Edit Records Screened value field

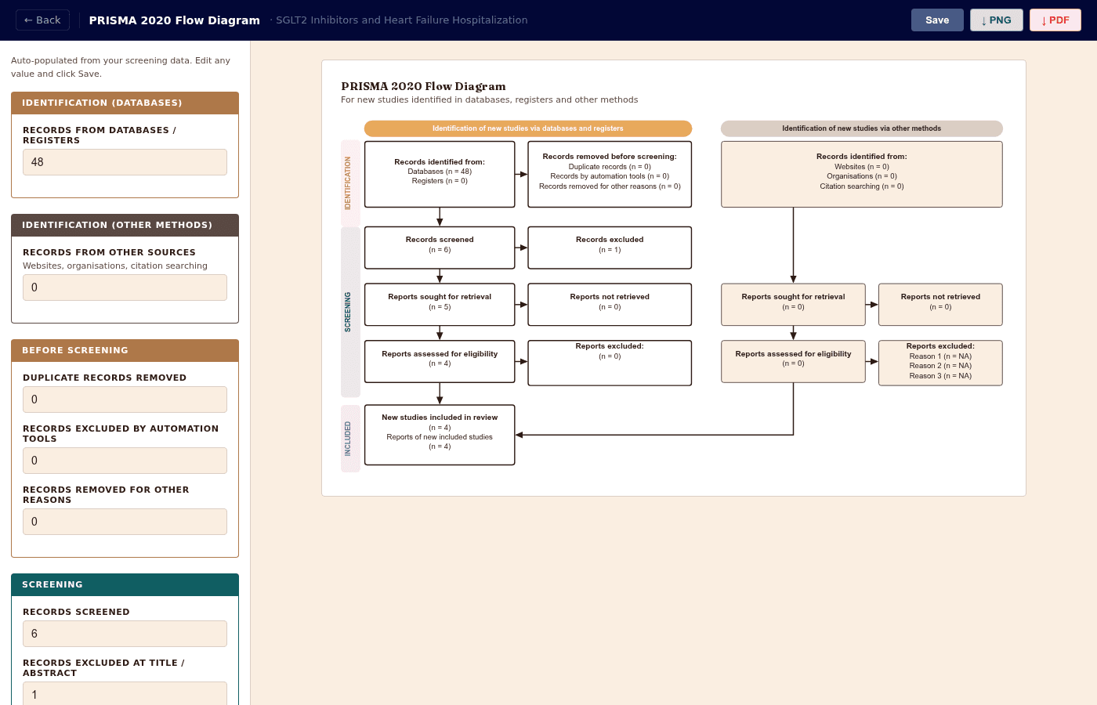coord(125,634)
